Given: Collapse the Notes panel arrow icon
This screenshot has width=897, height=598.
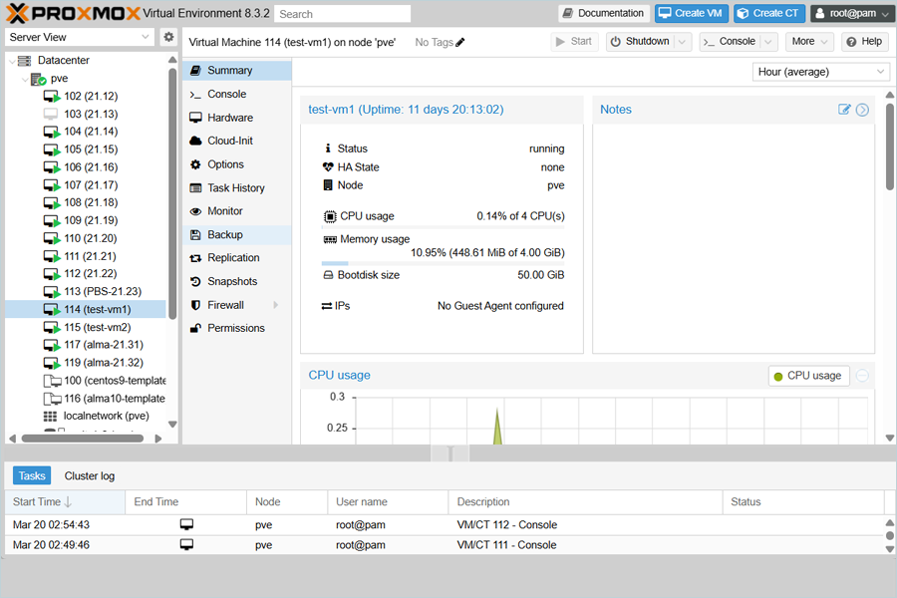Looking at the screenshot, I should tap(862, 110).
